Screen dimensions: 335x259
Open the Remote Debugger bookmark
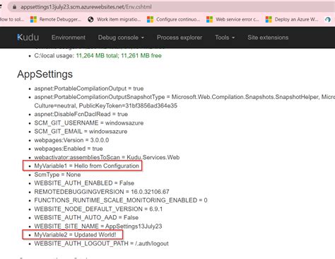click(56, 19)
